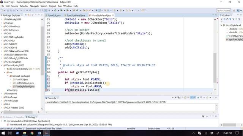Toggle Mark Occurrences in main toolbar

point(99,11)
